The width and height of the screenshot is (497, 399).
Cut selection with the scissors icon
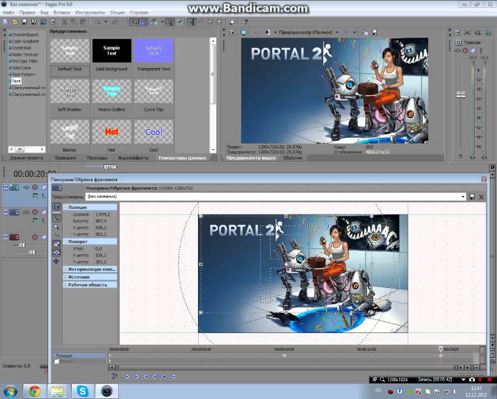pos(64,22)
